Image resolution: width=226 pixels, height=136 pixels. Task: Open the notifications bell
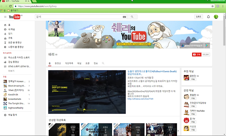pos(208,17)
